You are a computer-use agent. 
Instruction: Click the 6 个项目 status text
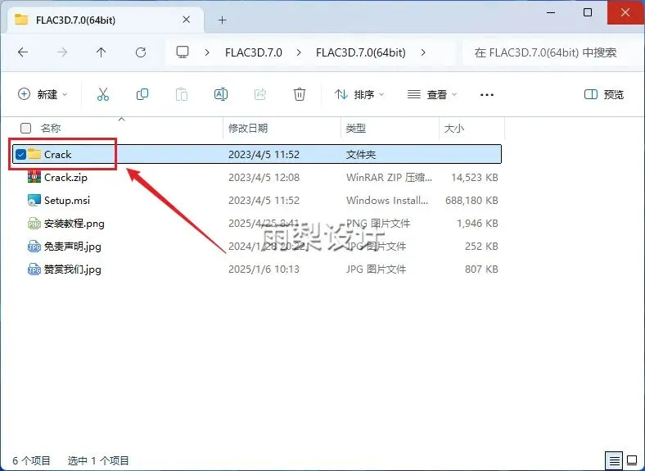click(31, 460)
